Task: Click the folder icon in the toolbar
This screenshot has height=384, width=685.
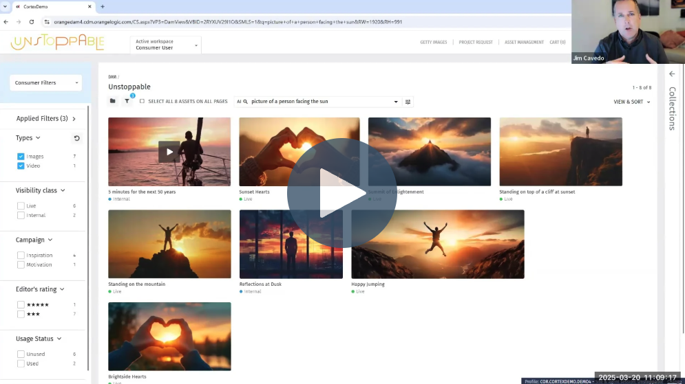Action: 113,102
